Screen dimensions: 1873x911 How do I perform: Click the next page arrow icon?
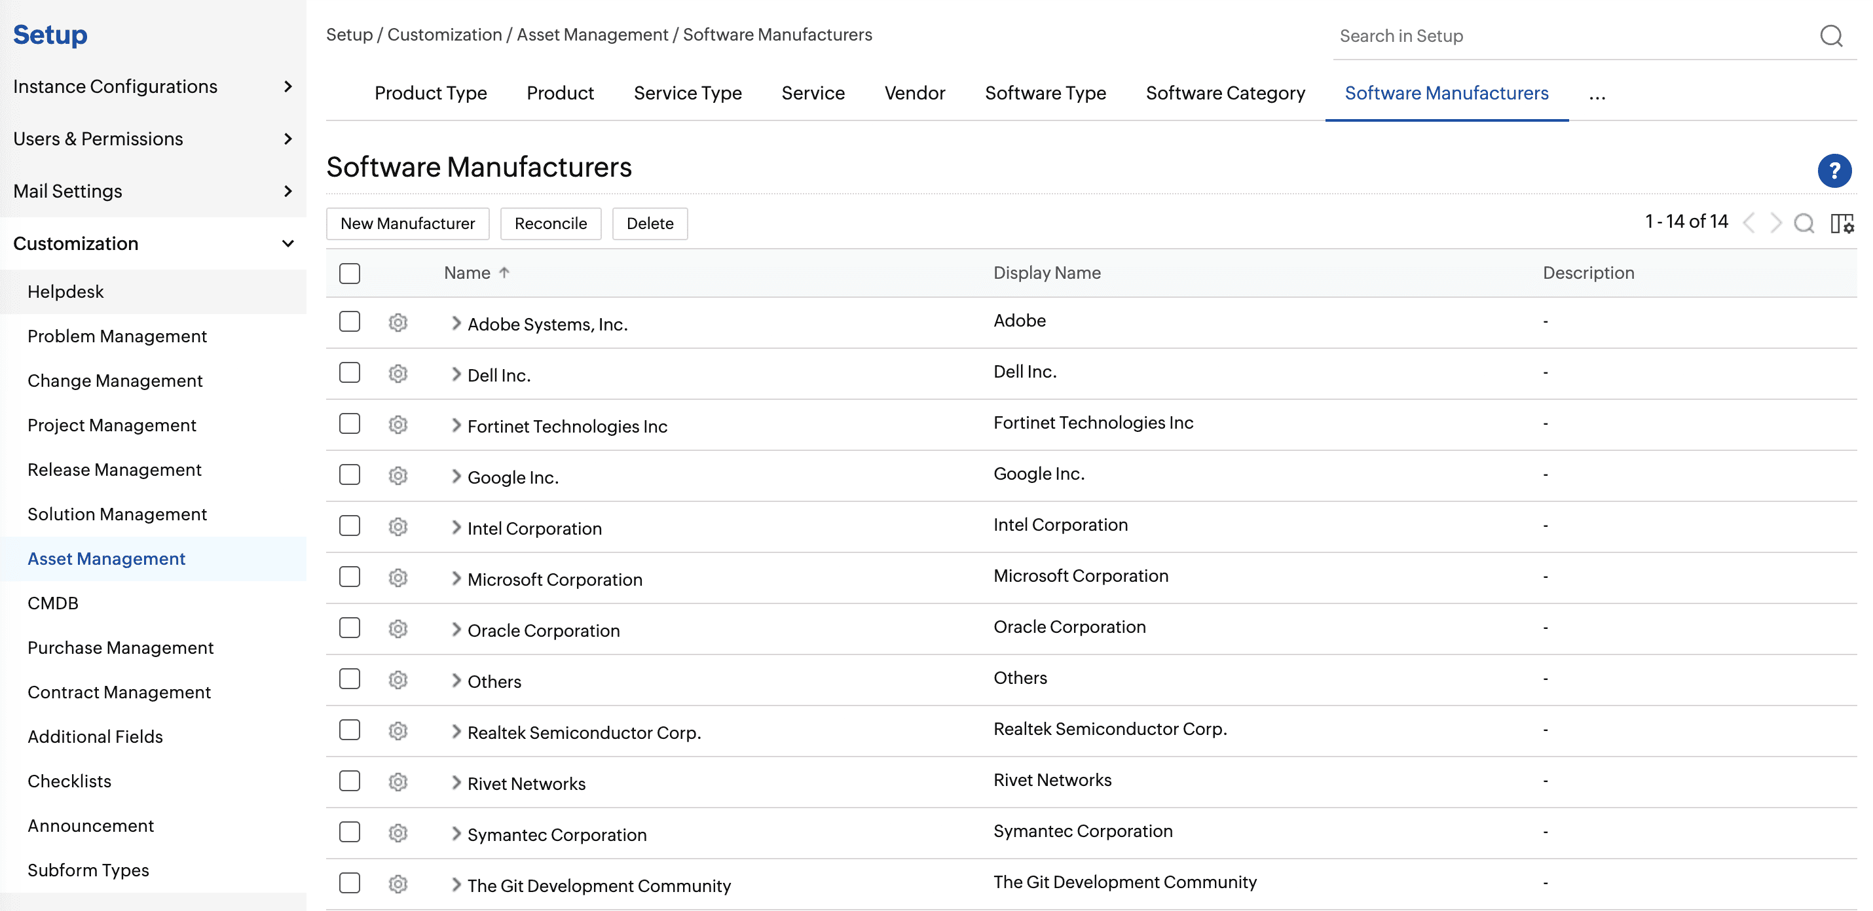(1776, 223)
